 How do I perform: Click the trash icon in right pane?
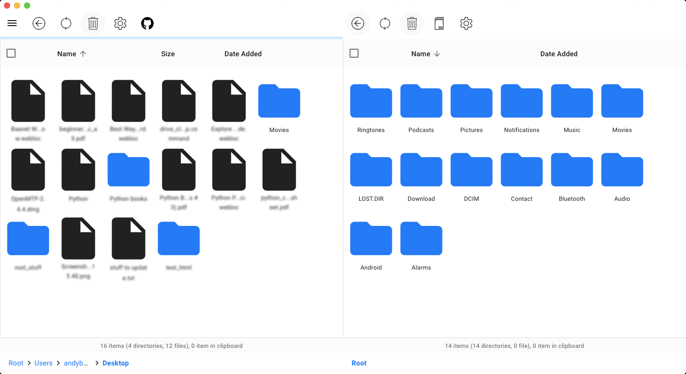[412, 24]
